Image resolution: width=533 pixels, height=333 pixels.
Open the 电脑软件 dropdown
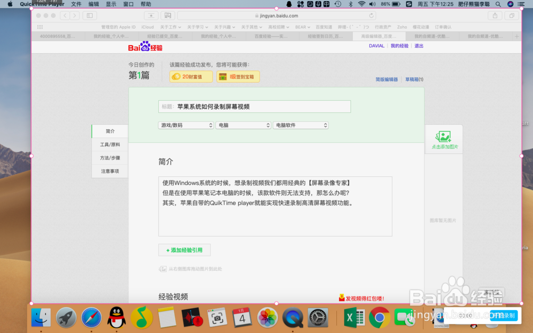pos(301,125)
